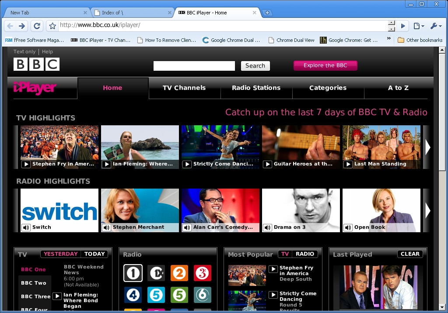Image resolution: width=448 pixels, height=313 pixels.
Task: Switch to the New Tab browser tab
Action: [x=46, y=13]
